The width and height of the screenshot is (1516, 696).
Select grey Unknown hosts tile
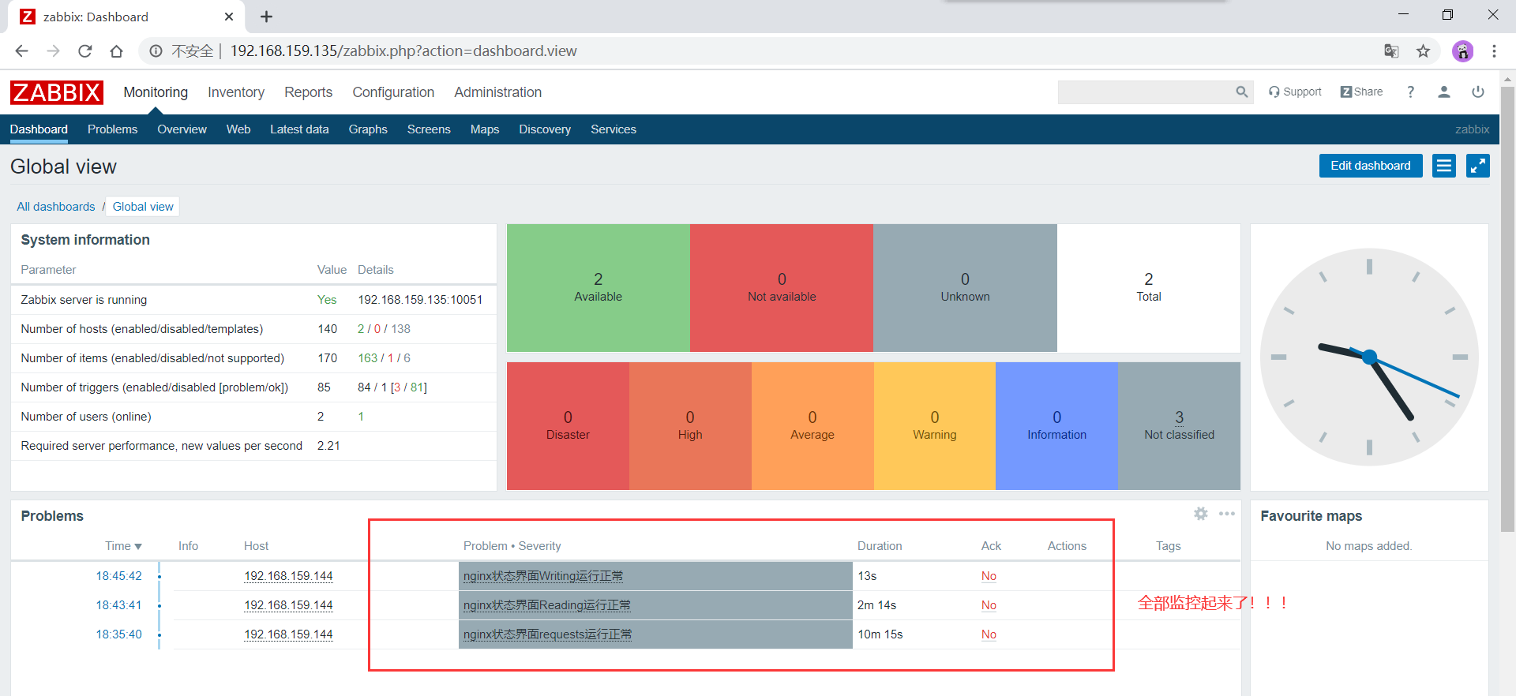pyautogui.click(x=965, y=288)
